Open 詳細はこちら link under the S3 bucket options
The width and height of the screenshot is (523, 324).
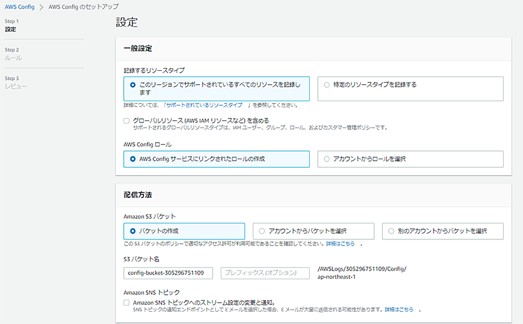coord(340,244)
